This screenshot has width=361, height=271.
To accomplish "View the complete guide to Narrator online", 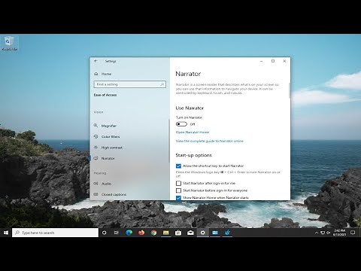I will pos(210,141).
